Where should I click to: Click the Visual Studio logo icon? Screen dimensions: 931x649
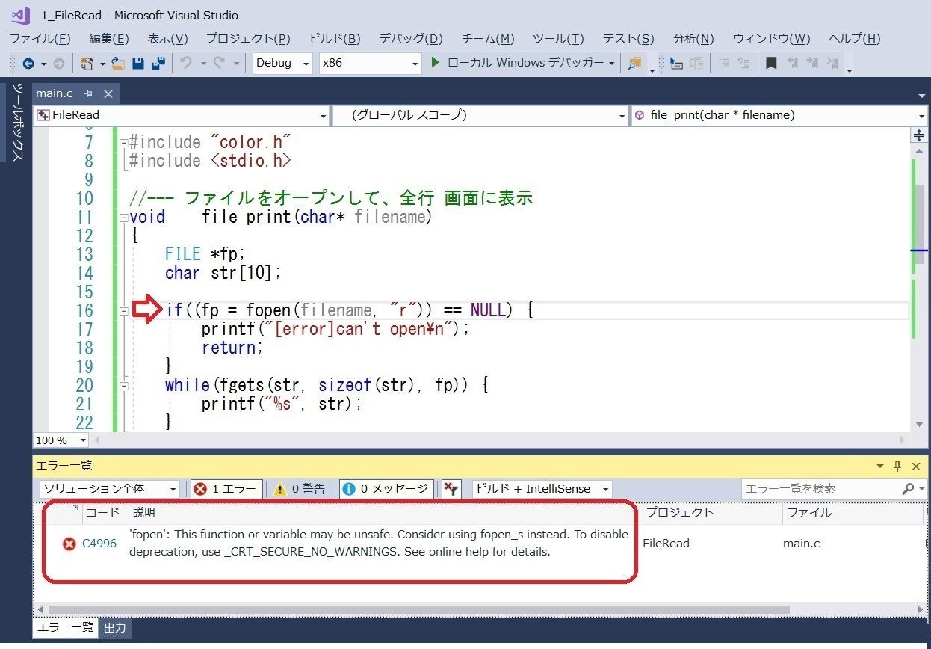20,15
